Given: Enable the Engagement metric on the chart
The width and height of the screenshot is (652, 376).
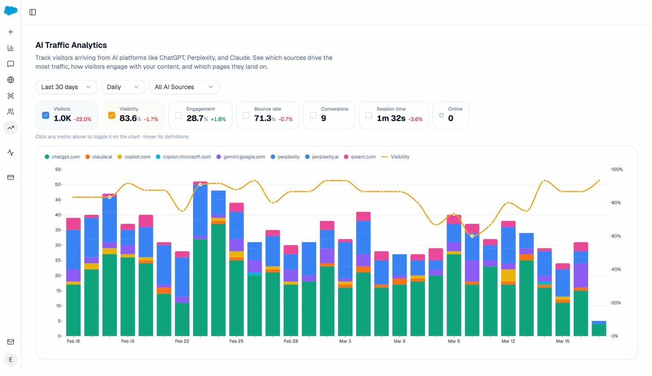Looking at the screenshot, I should [178, 115].
